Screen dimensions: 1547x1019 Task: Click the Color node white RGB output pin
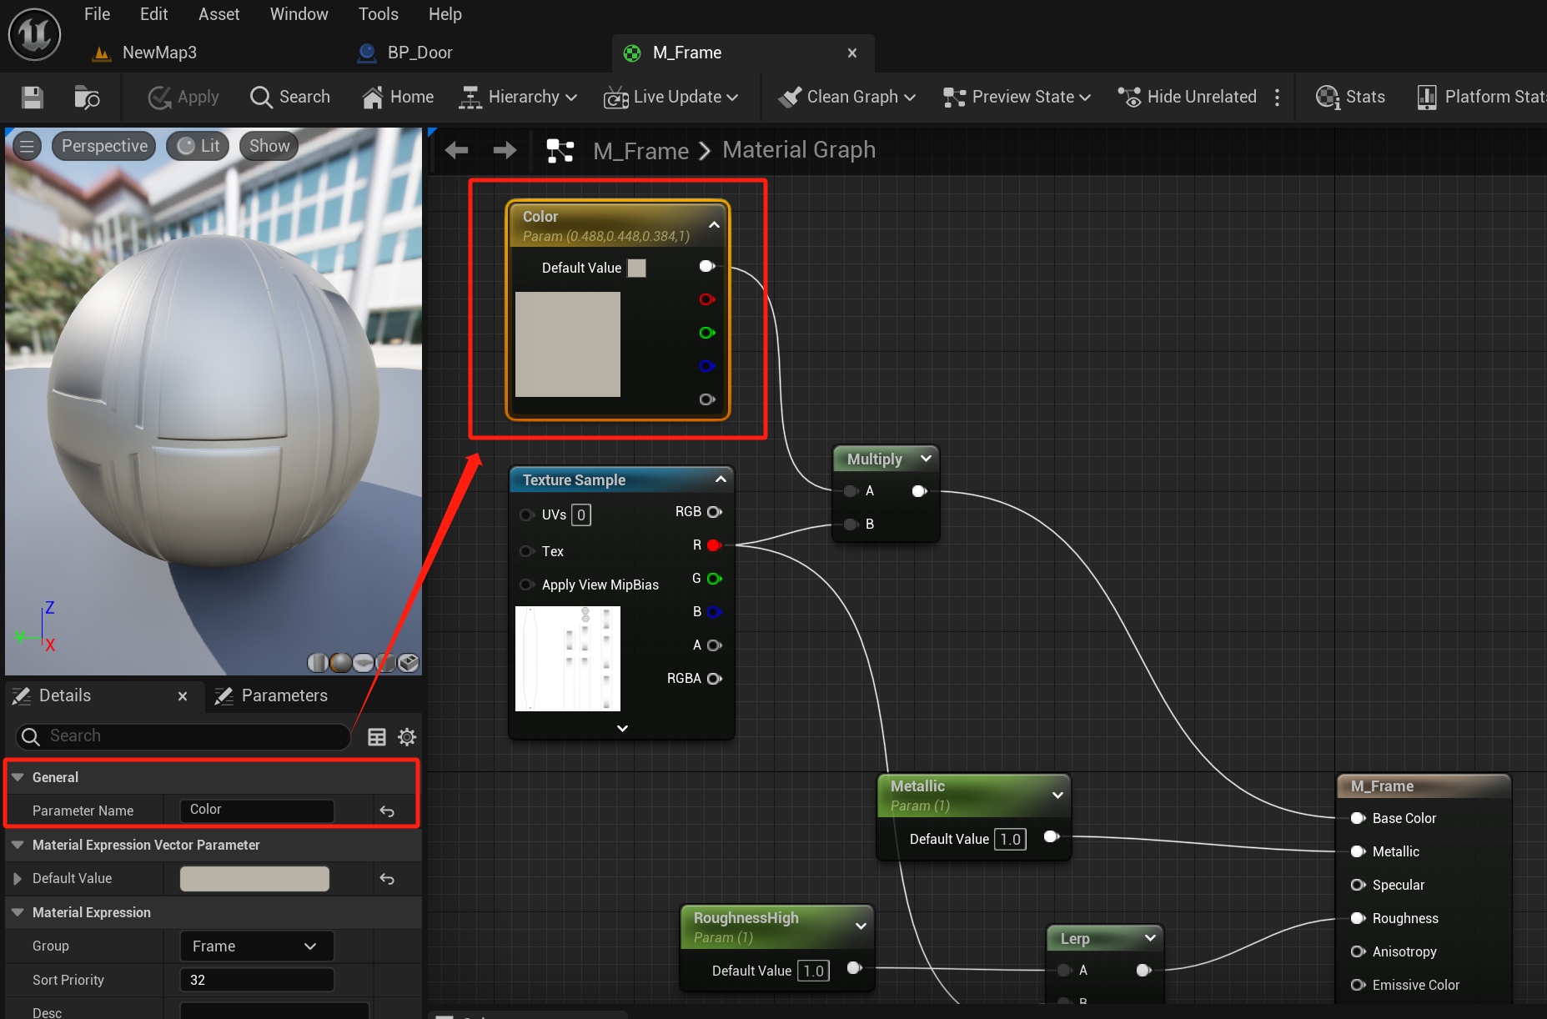pos(707,266)
